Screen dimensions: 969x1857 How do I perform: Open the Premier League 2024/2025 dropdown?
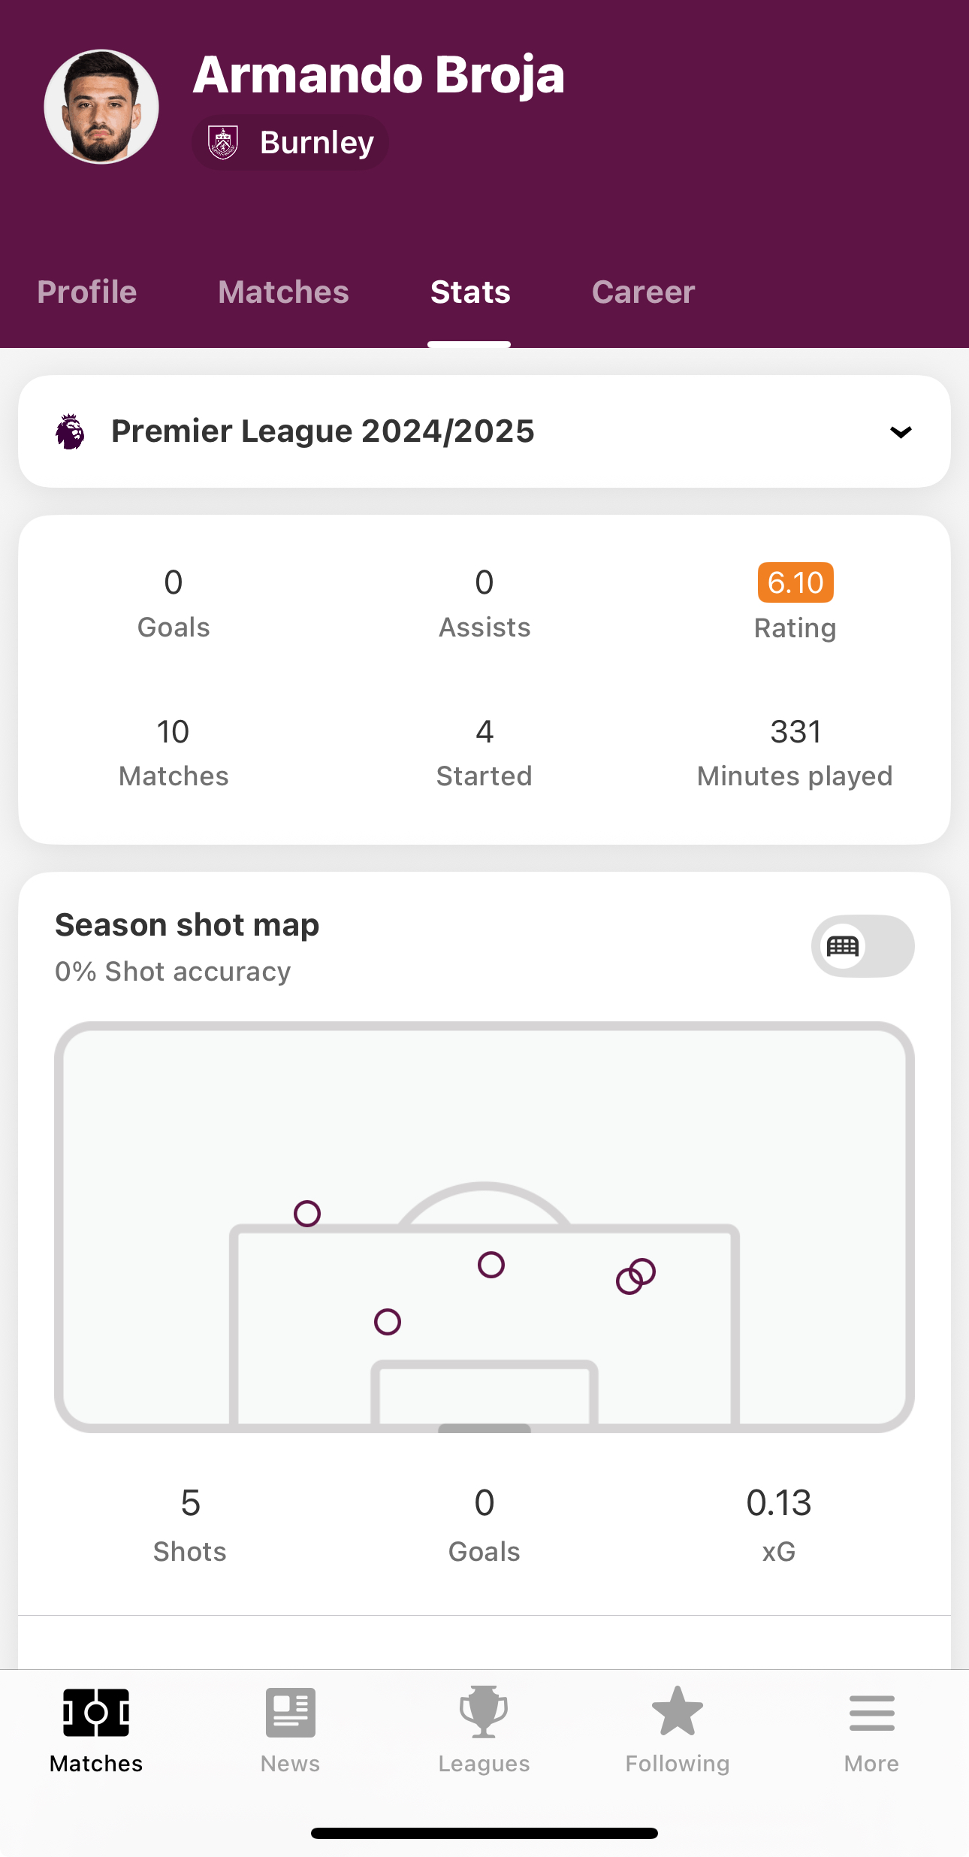(484, 431)
